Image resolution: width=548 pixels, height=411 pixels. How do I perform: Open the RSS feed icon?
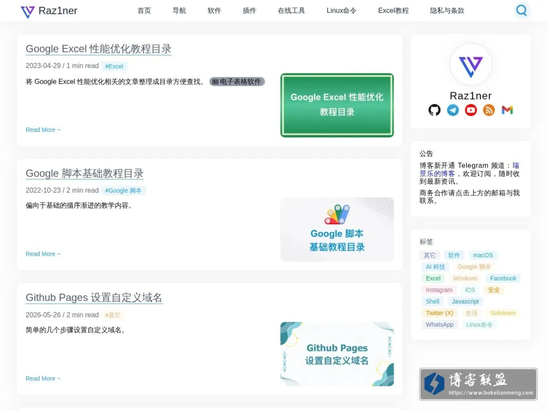(489, 110)
